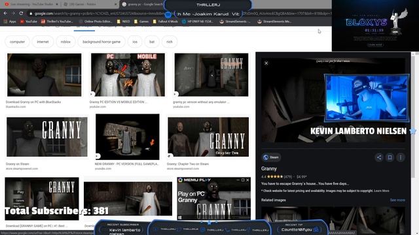419x235 pixels.
Task: Filter by background horror game chip
Action: [101, 42]
